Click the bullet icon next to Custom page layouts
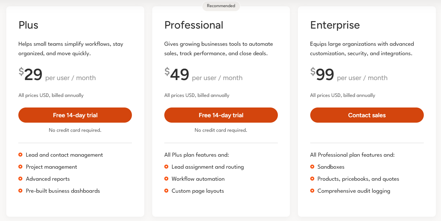This screenshot has height=221, width=441. pos(166,191)
